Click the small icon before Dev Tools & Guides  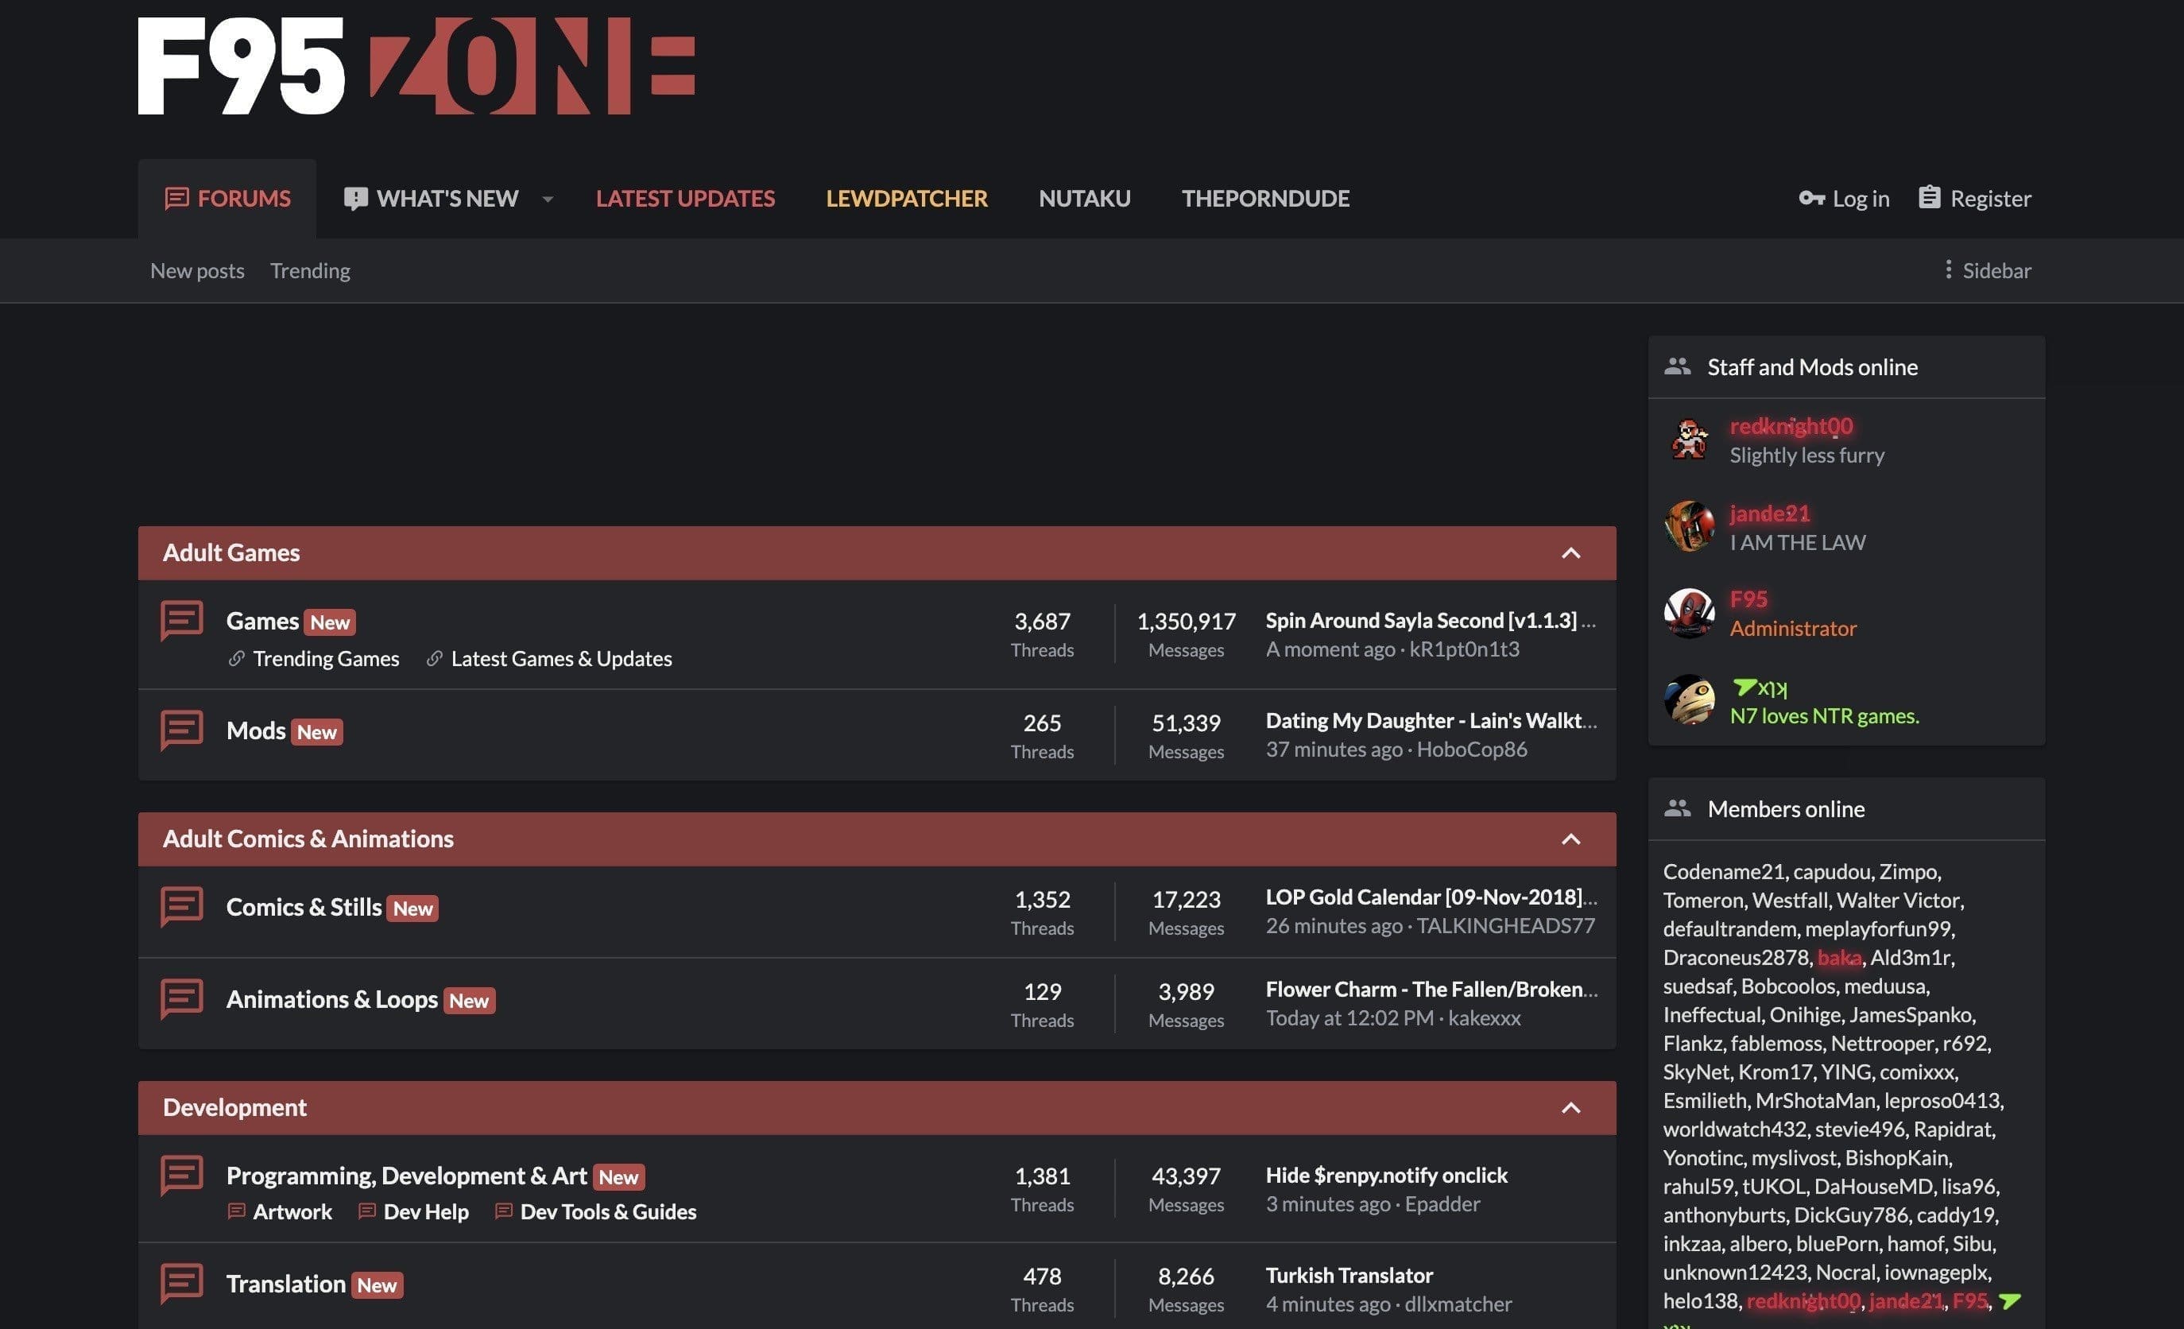[503, 1211]
